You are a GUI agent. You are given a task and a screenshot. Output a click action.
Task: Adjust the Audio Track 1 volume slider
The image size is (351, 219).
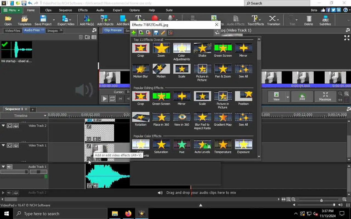[x=14, y=172]
